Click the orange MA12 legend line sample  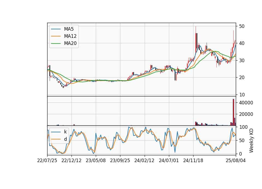pos(56,36)
